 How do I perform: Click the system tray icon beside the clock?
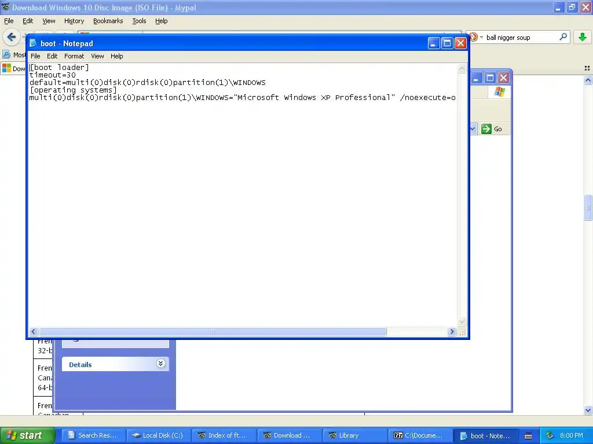pyautogui.click(x=550, y=435)
